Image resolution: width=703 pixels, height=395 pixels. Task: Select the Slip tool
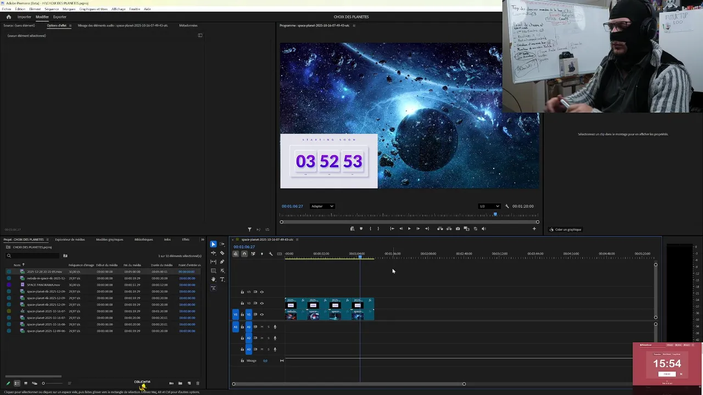click(213, 262)
